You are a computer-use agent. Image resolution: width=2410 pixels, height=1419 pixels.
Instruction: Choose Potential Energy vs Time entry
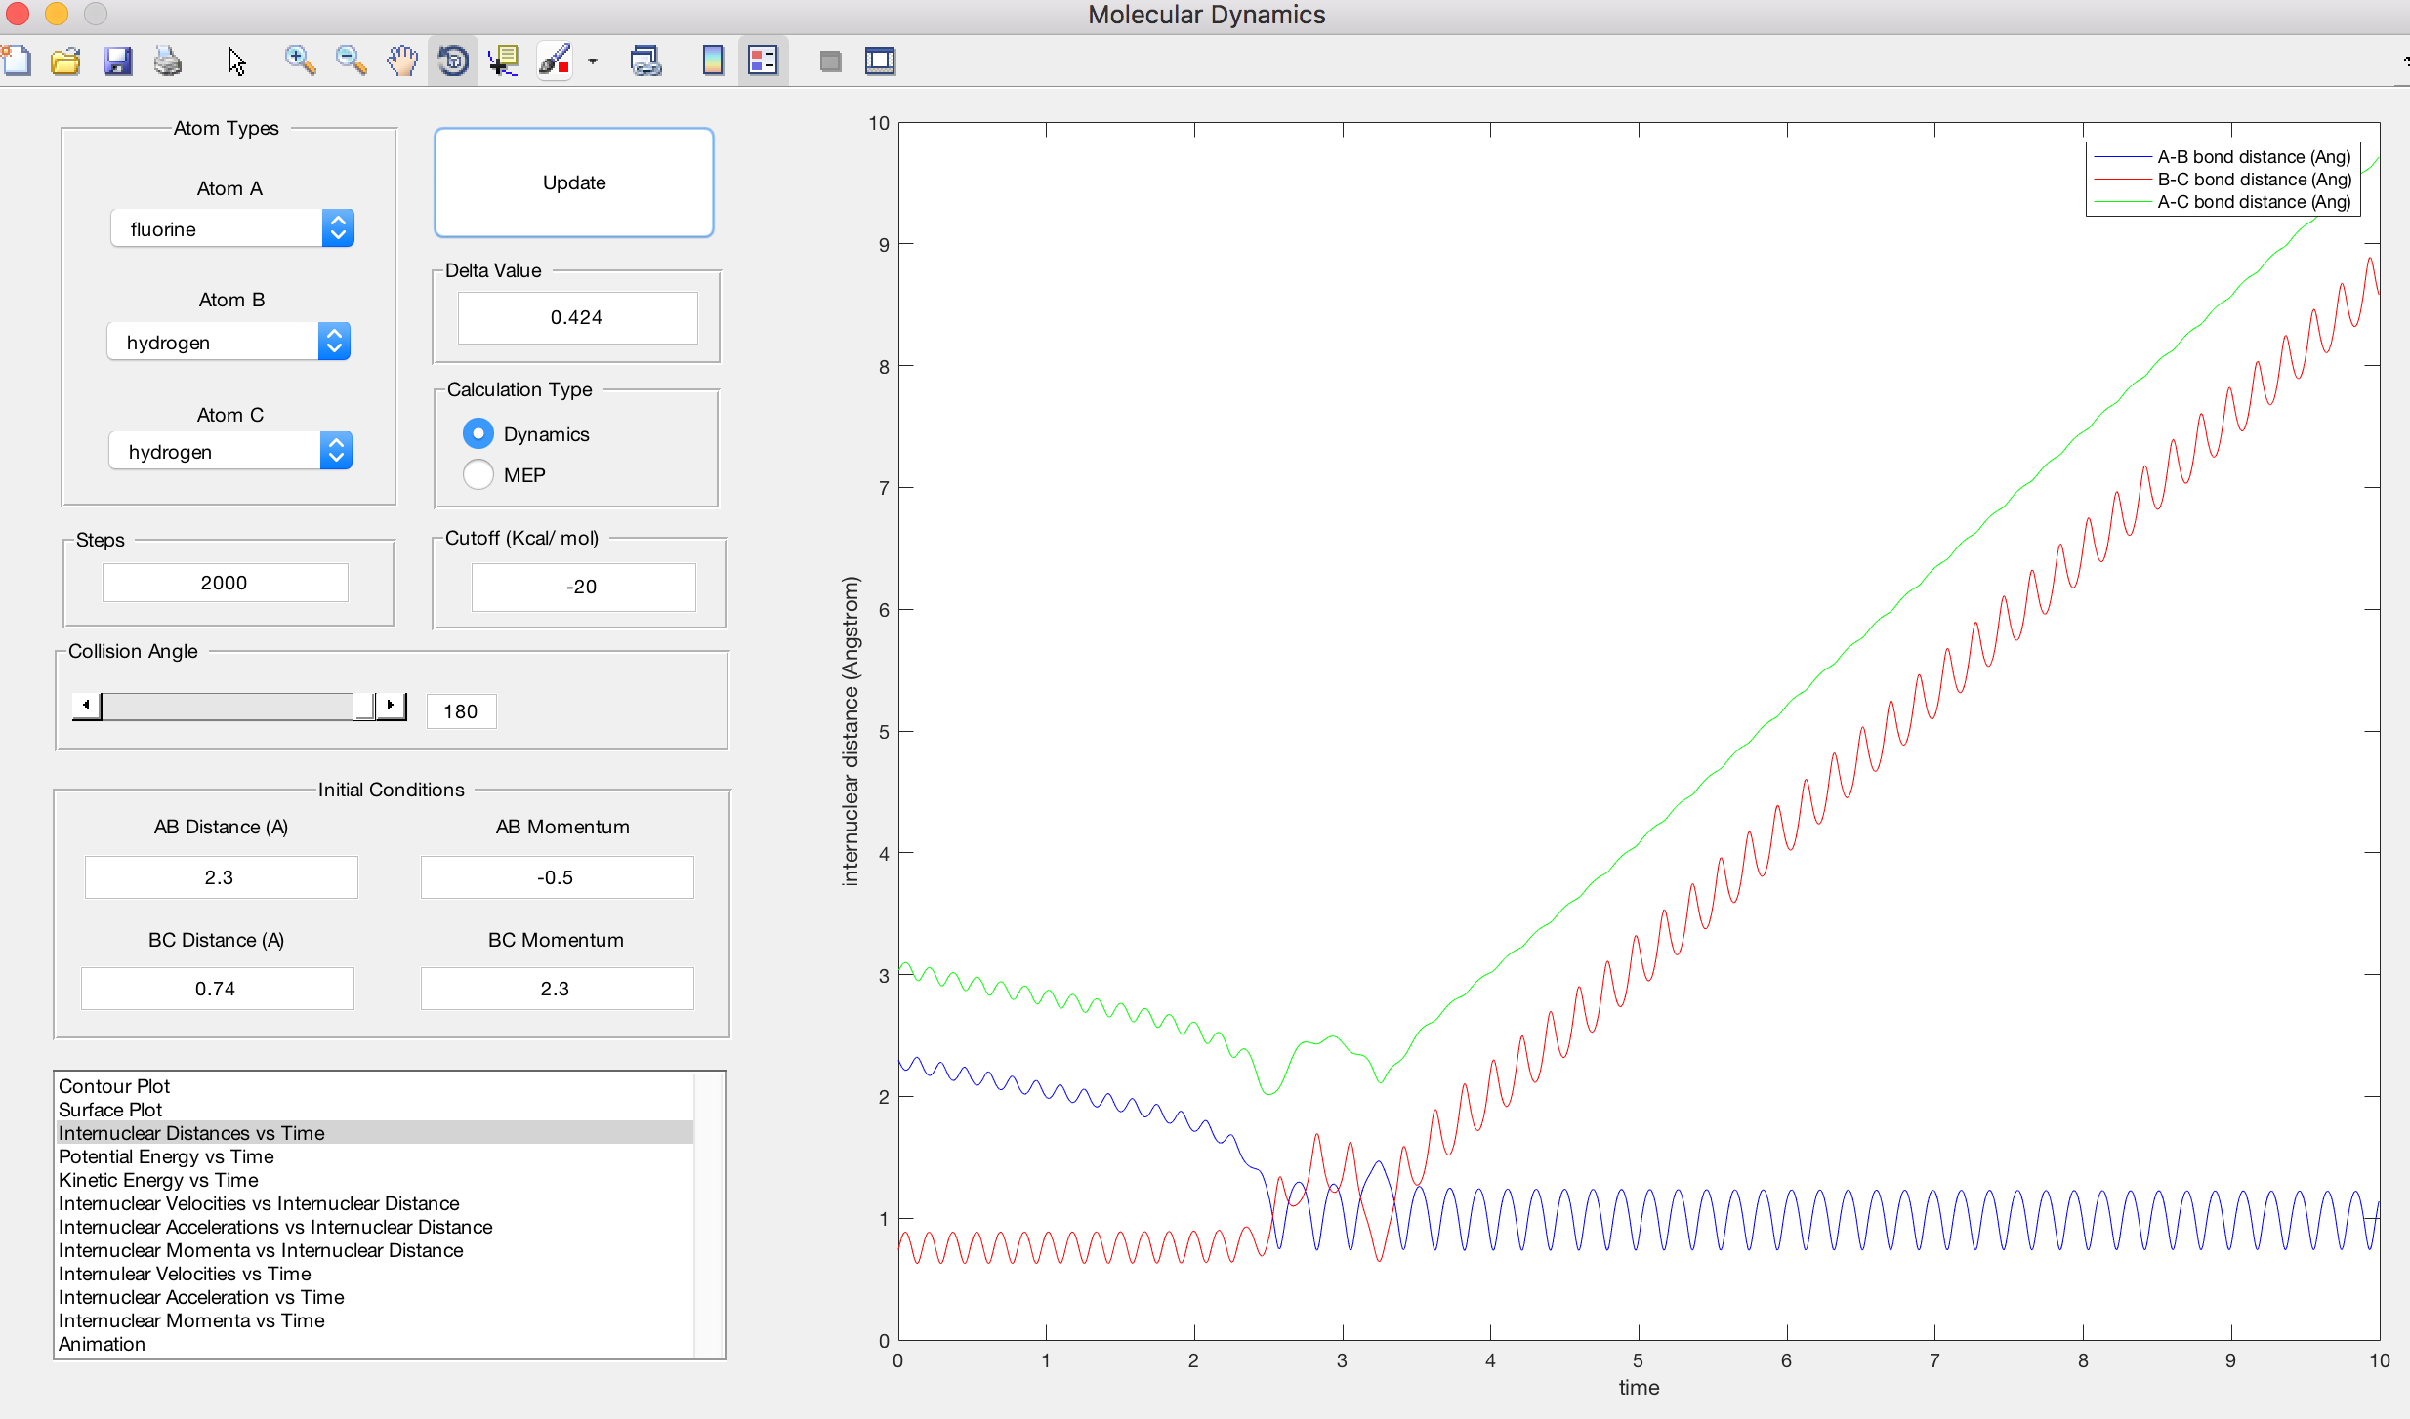[166, 1156]
